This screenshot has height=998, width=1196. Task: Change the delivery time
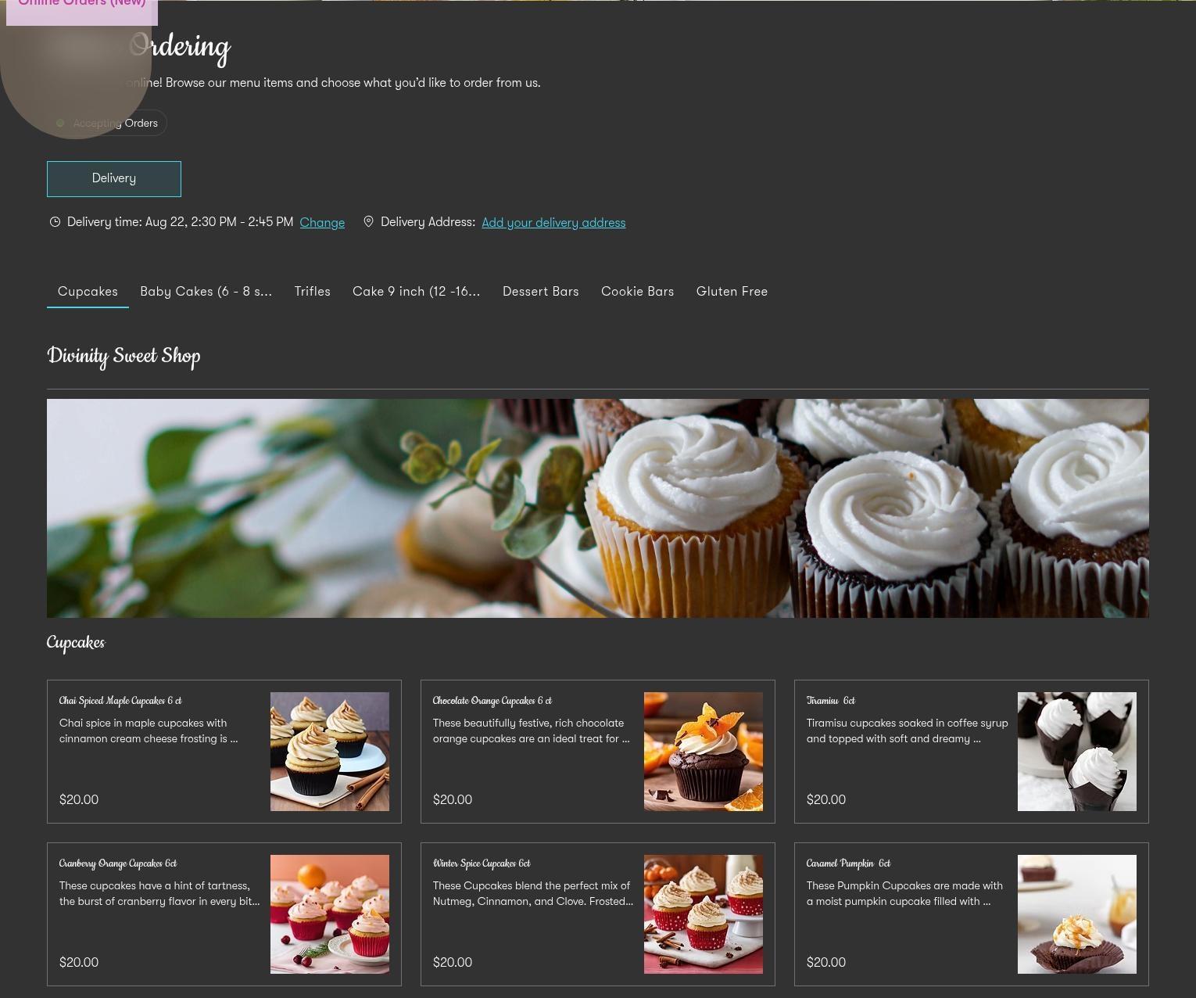click(x=322, y=223)
